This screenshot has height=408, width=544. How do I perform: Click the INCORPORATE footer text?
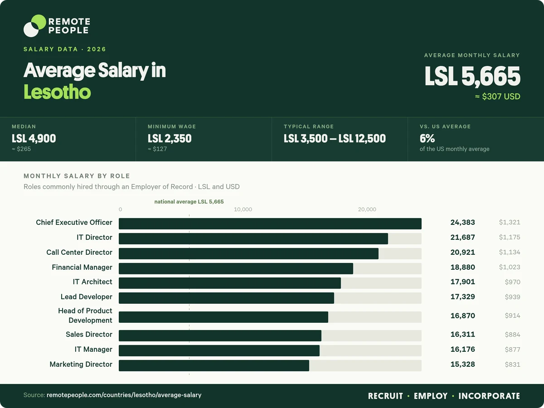click(489, 396)
